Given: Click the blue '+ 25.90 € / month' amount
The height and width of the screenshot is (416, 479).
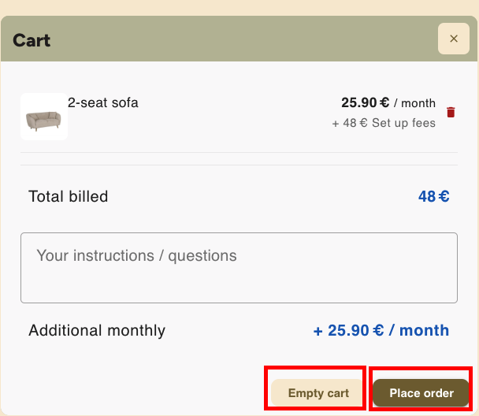Looking at the screenshot, I should 381,330.
